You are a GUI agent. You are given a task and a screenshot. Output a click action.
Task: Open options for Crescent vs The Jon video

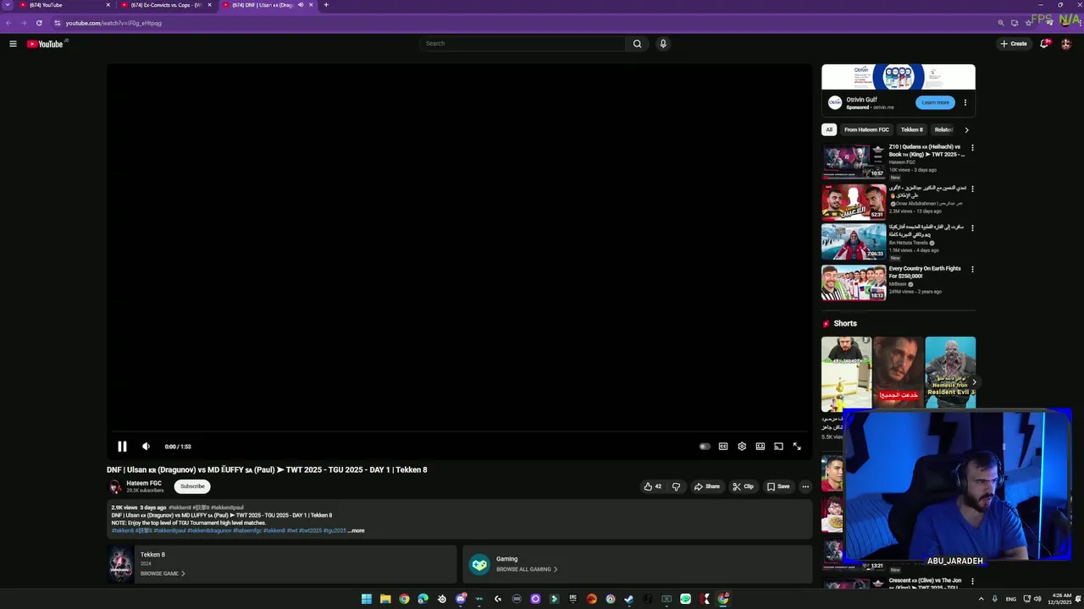[972, 582]
